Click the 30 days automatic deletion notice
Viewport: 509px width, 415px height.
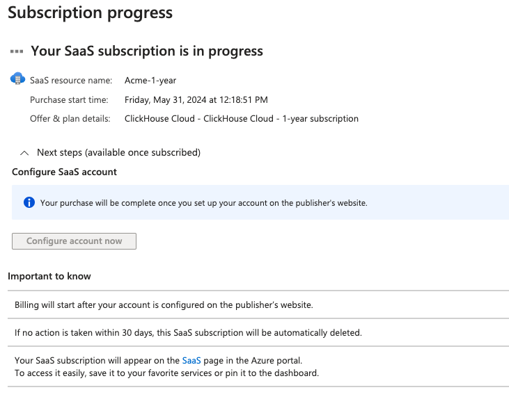click(188, 332)
